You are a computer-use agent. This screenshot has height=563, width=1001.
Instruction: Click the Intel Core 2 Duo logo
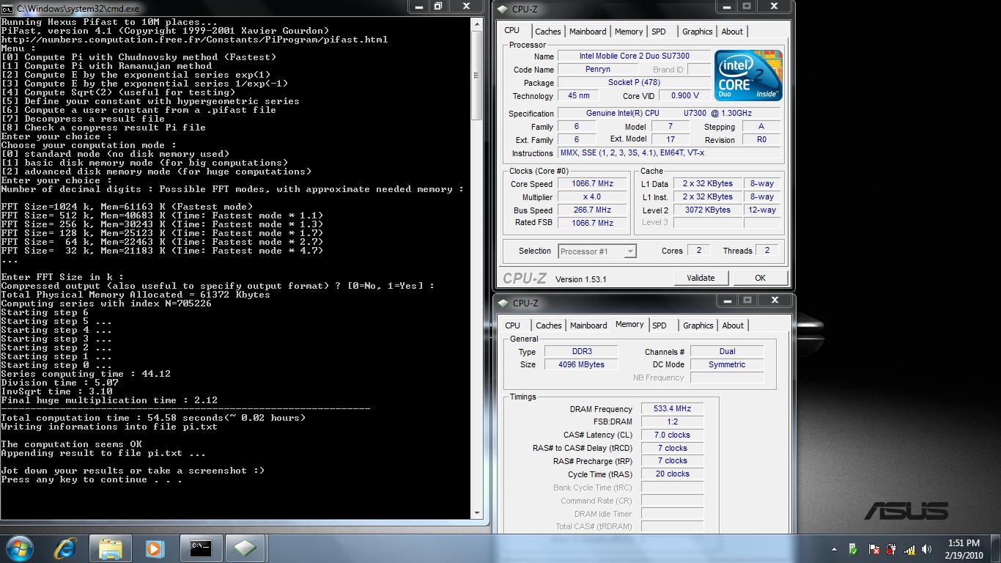point(749,76)
